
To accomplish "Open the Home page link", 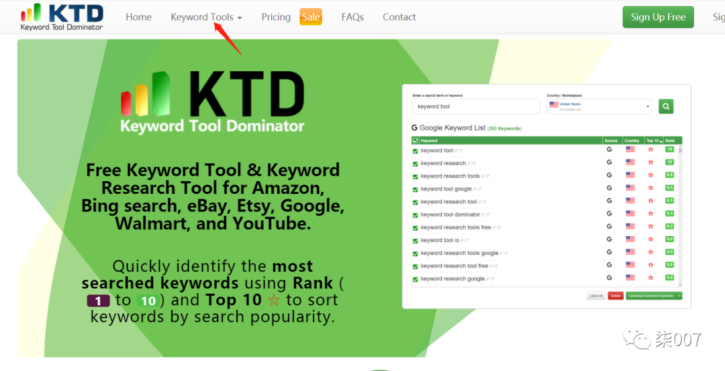I will (x=138, y=17).
